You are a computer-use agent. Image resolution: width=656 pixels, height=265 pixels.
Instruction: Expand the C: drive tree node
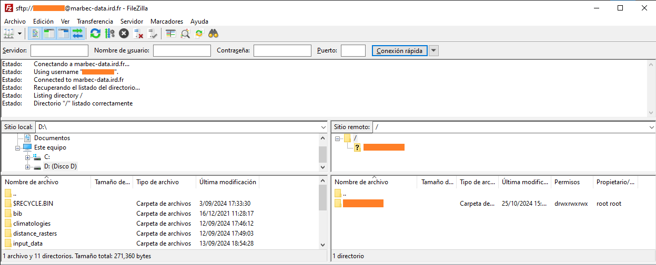tap(28, 157)
